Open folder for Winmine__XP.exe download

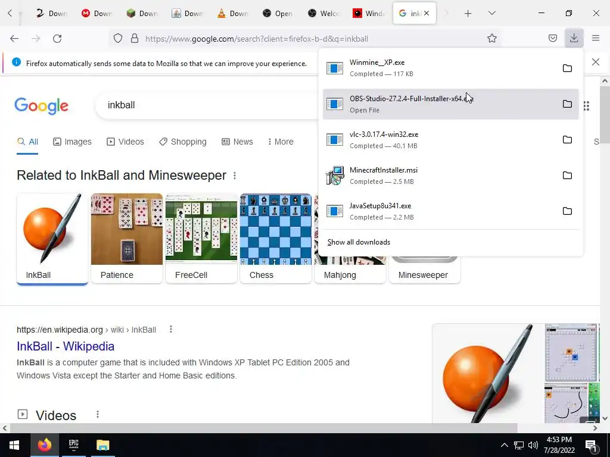pos(567,68)
